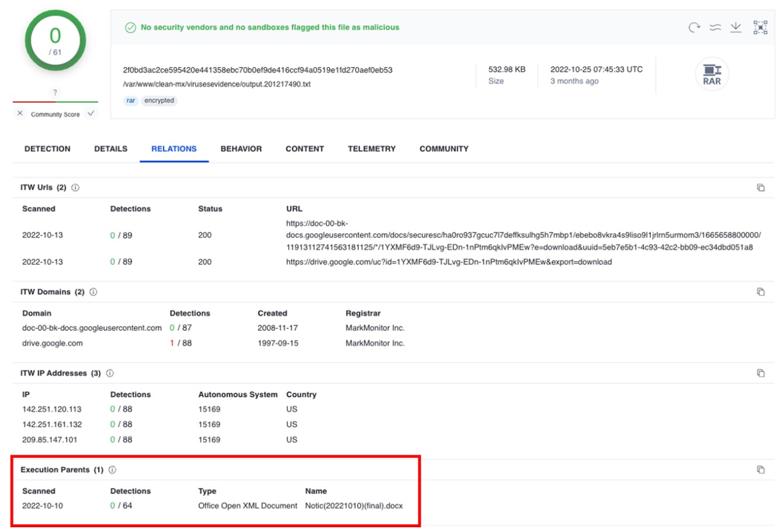780x529 pixels.
Task: Open the graph view icon
Action: click(760, 27)
